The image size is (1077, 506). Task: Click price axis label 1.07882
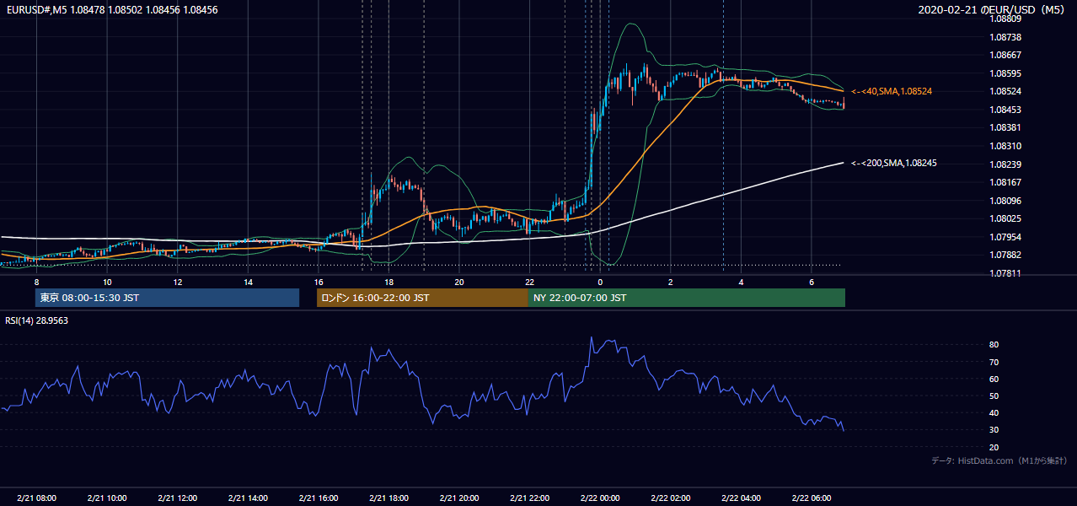(x=1006, y=255)
